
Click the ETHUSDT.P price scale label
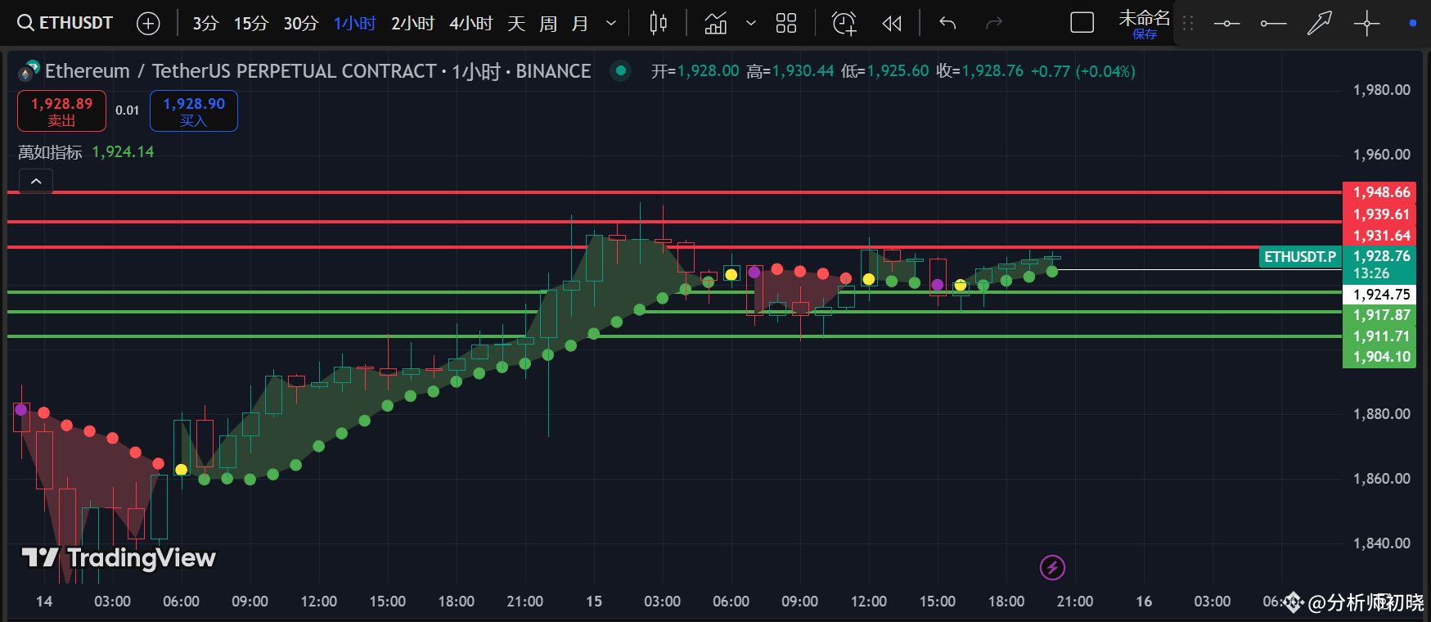(1300, 257)
